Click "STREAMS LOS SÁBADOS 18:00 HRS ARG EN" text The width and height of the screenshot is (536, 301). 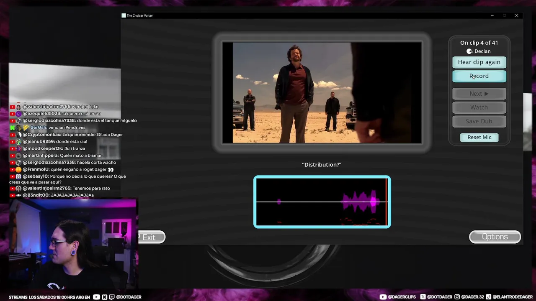tap(49, 297)
